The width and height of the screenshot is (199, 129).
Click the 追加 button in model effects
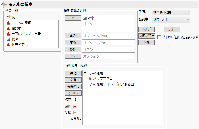pos(73,74)
